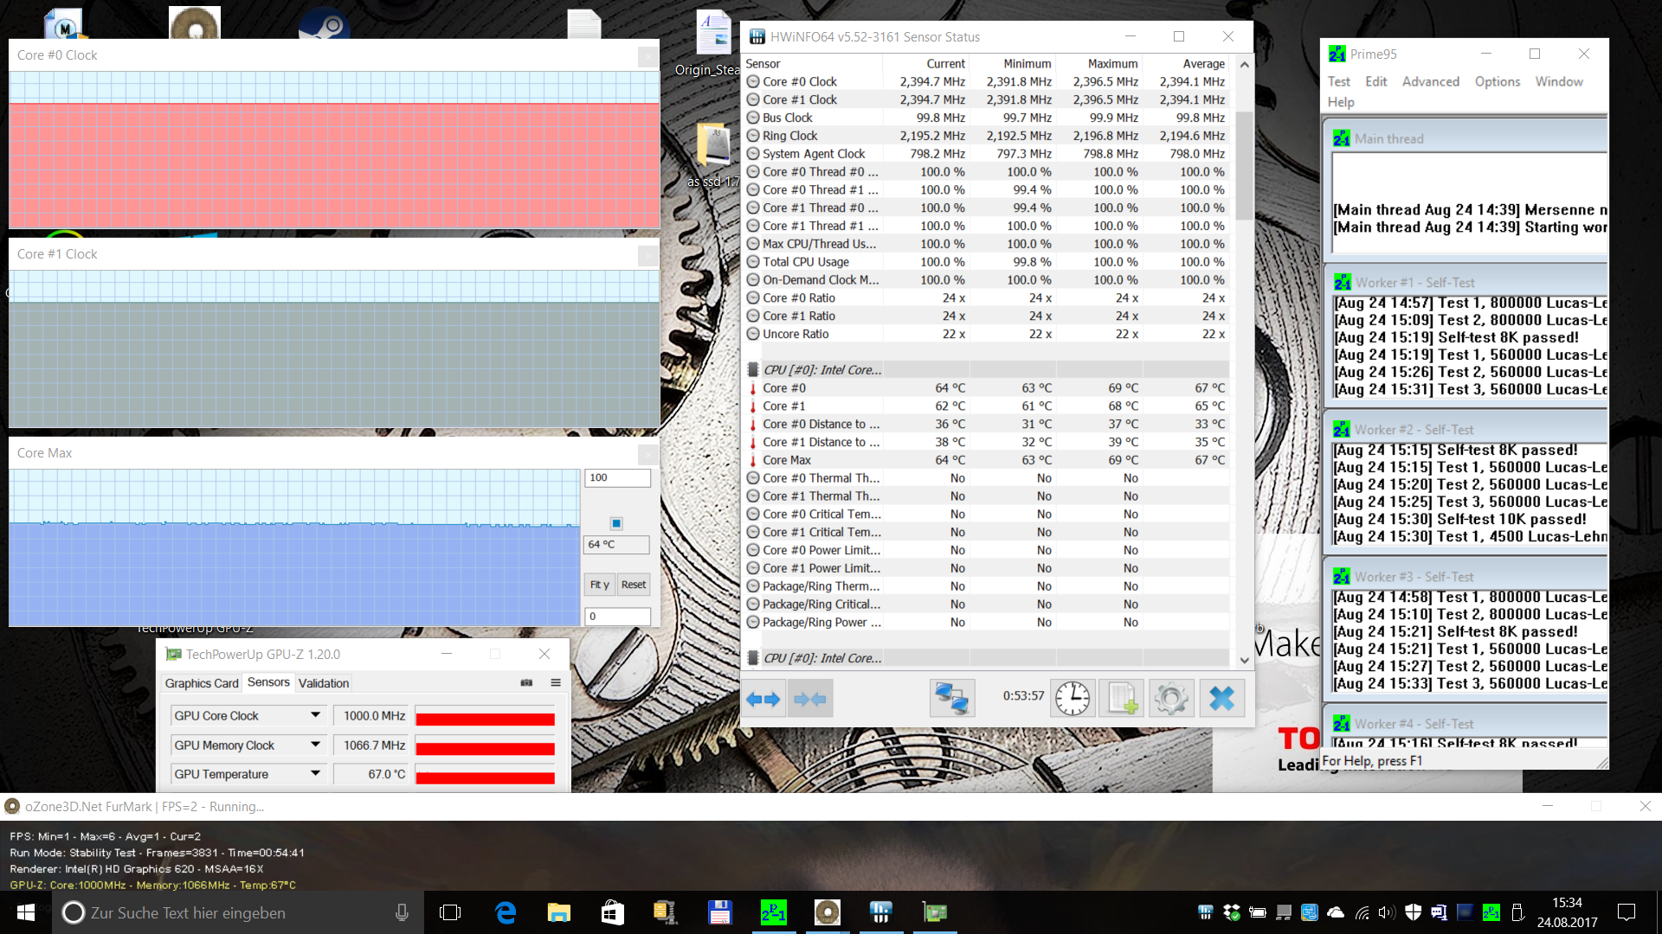The height and width of the screenshot is (934, 1662).
Task: Click the collapse columns inward arrows icon
Action: pyautogui.click(x=810, y=699)
